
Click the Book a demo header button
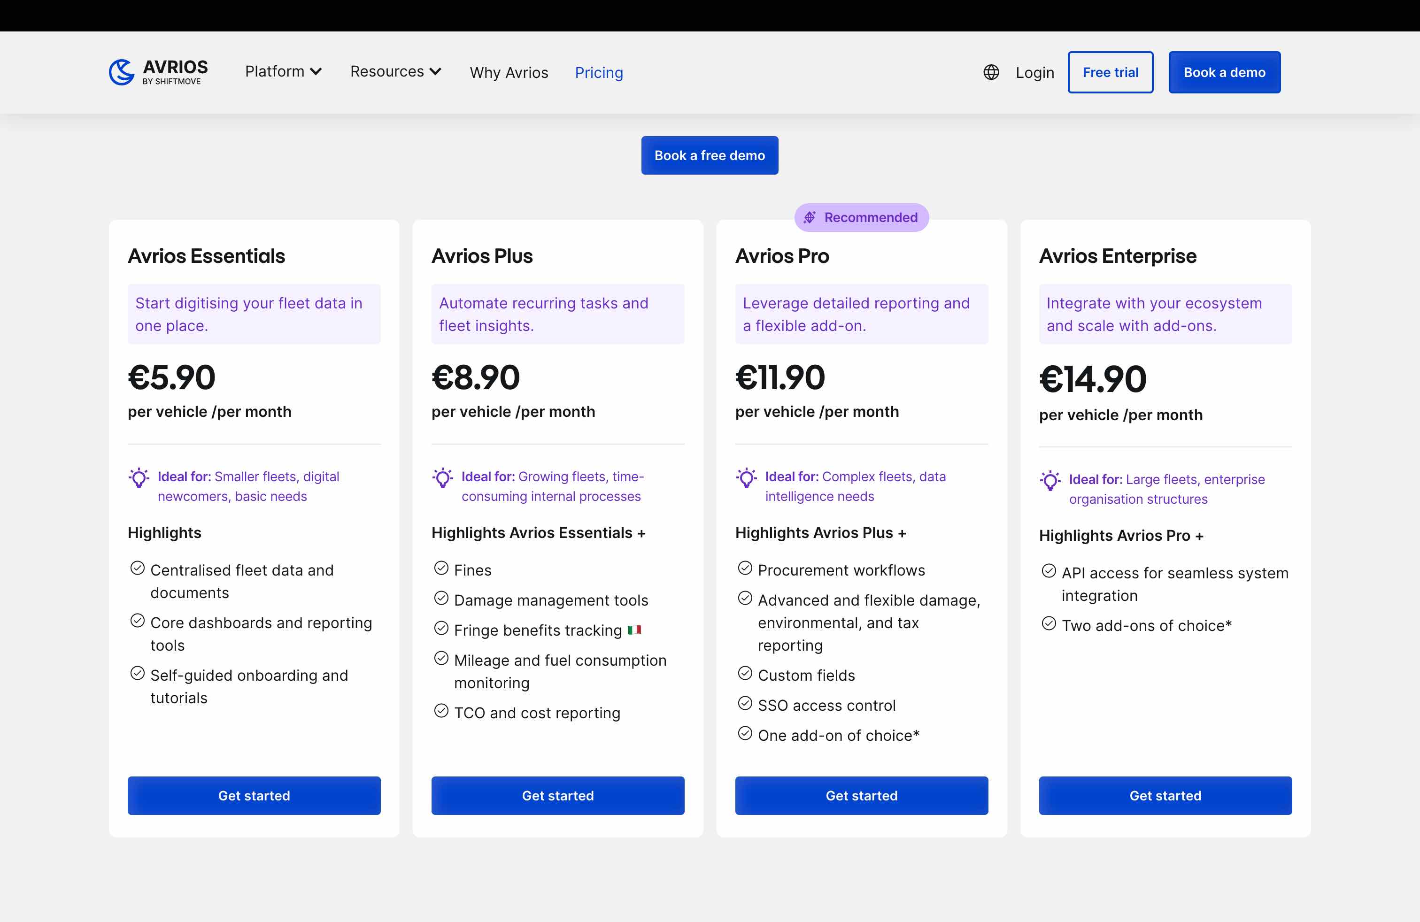1224,72
